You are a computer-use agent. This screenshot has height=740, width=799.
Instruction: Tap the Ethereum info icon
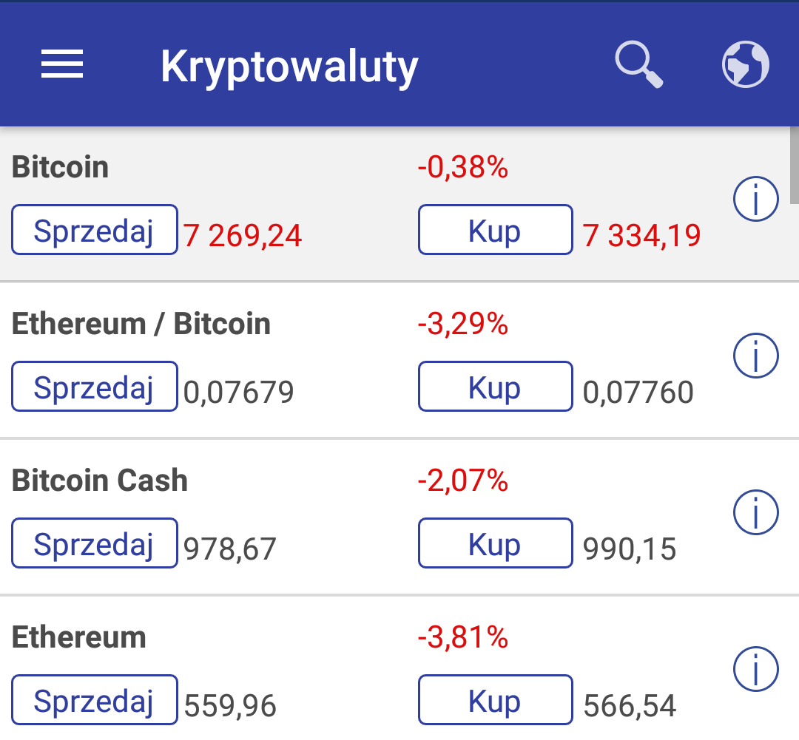[755, 670]
